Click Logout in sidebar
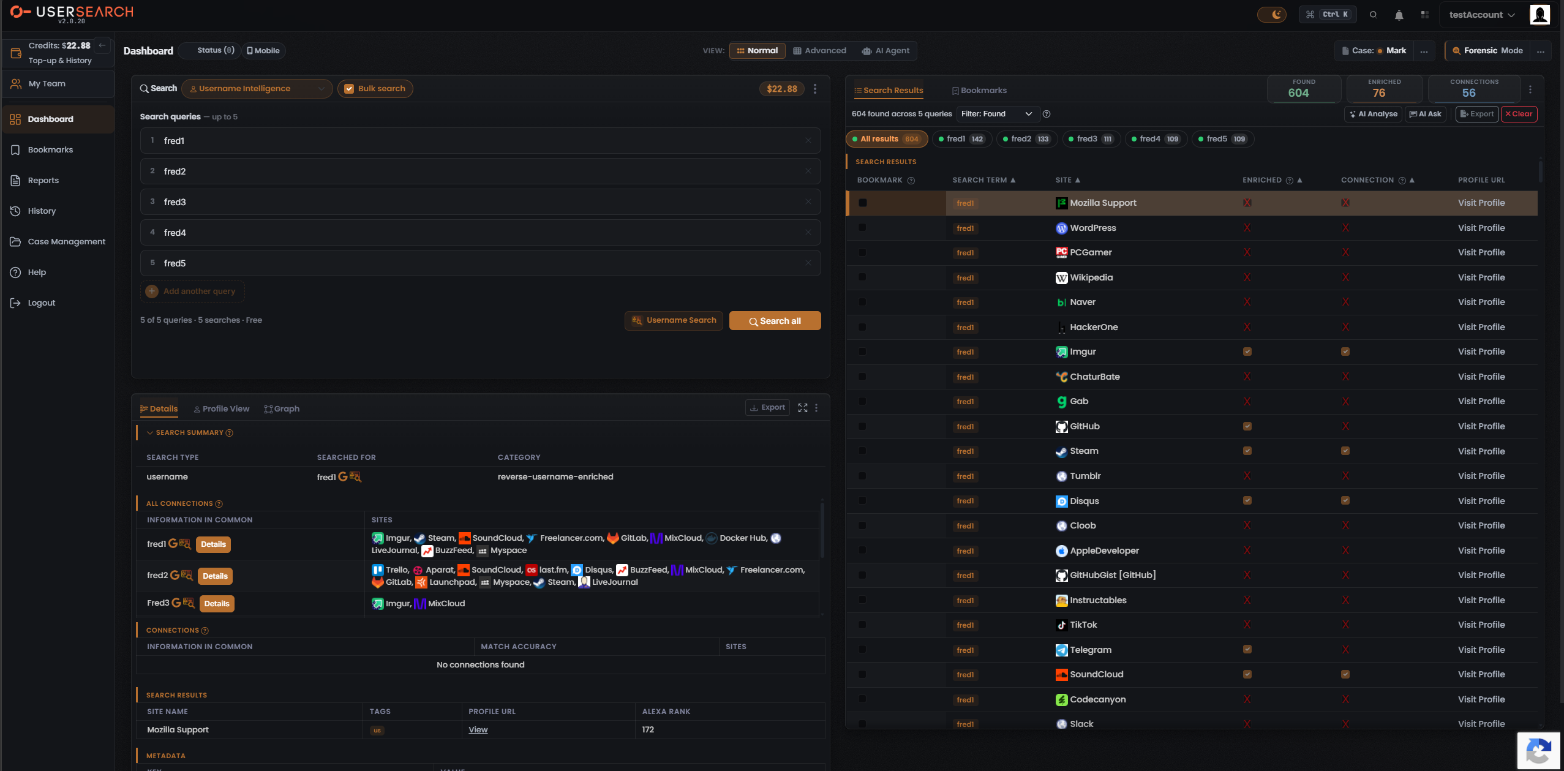Screen dimensions: 1564x771 (x=58, y=303)
